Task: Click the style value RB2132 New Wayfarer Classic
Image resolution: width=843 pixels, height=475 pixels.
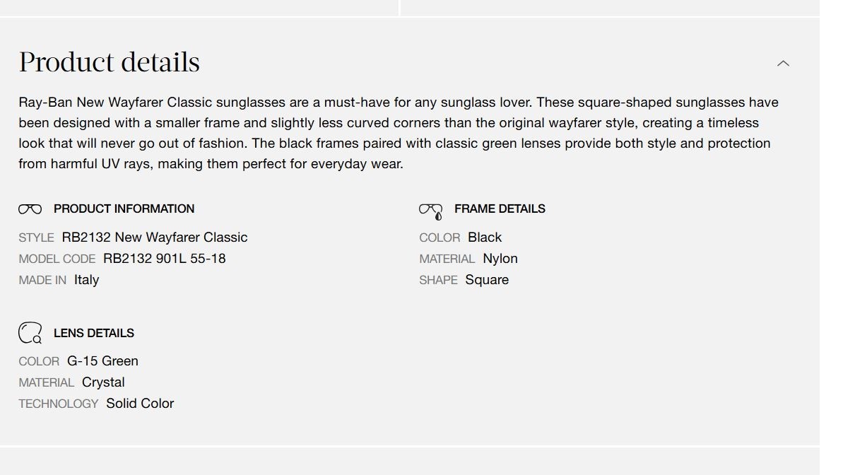Action: point(155,237)
